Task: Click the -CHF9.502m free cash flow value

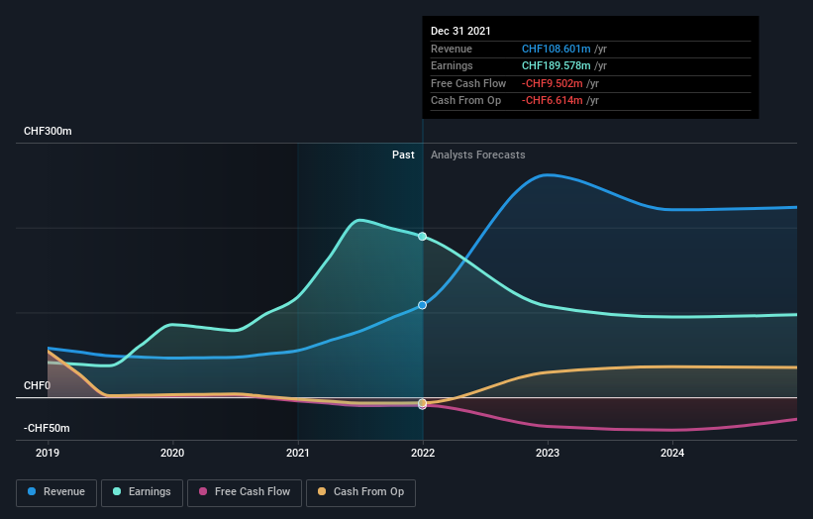Action: click(553, 83)
